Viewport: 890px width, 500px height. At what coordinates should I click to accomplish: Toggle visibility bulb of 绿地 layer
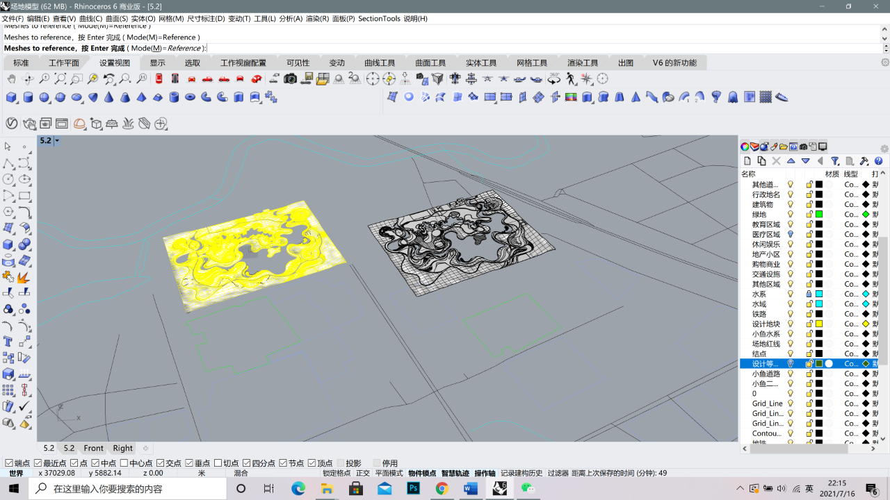(x=790, y=215)
